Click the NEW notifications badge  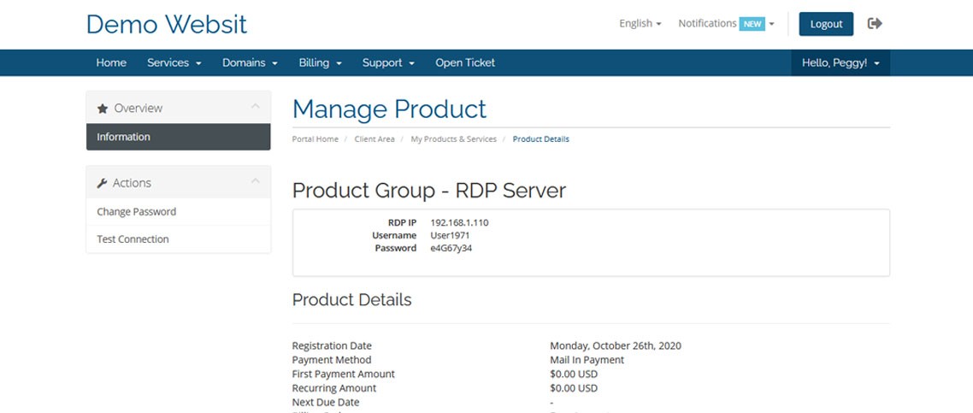coord(752,24)
